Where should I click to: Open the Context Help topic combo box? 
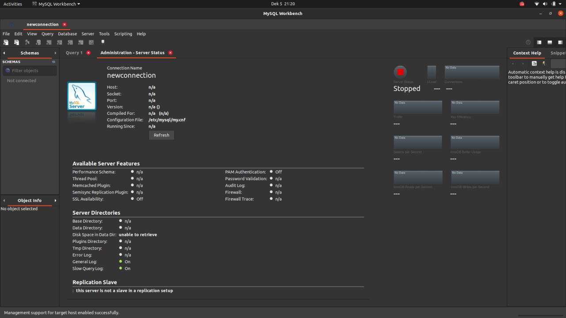pyautogui.click(x=558, y=63)
